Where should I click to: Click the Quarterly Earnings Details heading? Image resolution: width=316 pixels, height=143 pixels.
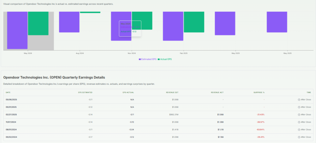coord(54,78)
